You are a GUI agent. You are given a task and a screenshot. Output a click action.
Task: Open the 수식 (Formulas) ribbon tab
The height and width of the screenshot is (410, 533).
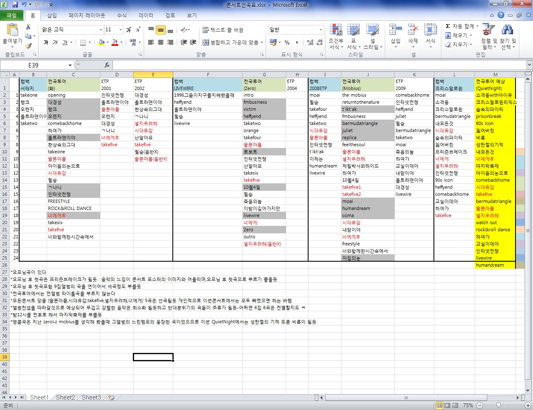coord(122,15)
